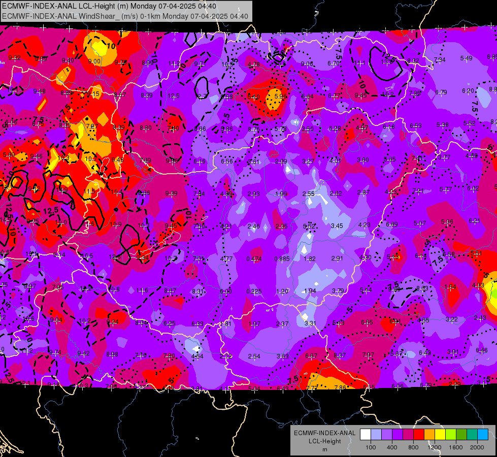The height and width of the screenshot is (457, 497).
Task: Click the map value 3.79
Action: (x=338, y=290)
